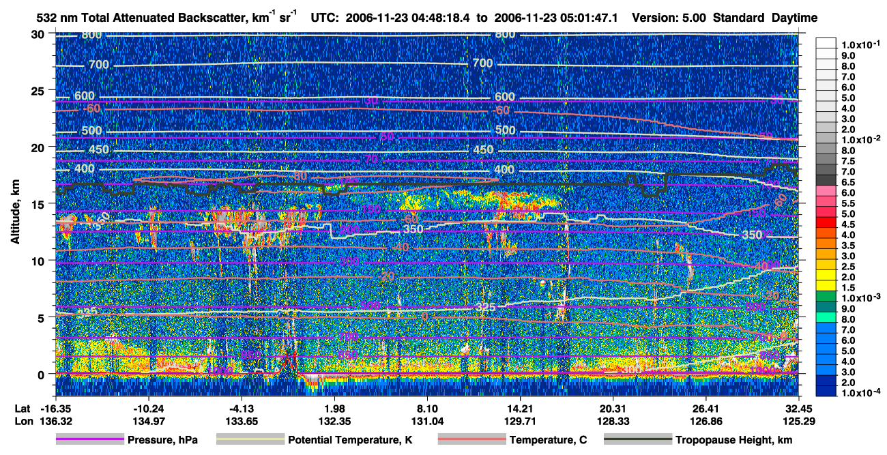
Task: Click the latitude value 20.31
Action: click(x=613, y=408)
